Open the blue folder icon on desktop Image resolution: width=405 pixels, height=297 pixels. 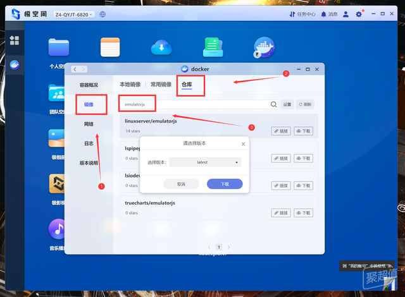coord(59,47)
